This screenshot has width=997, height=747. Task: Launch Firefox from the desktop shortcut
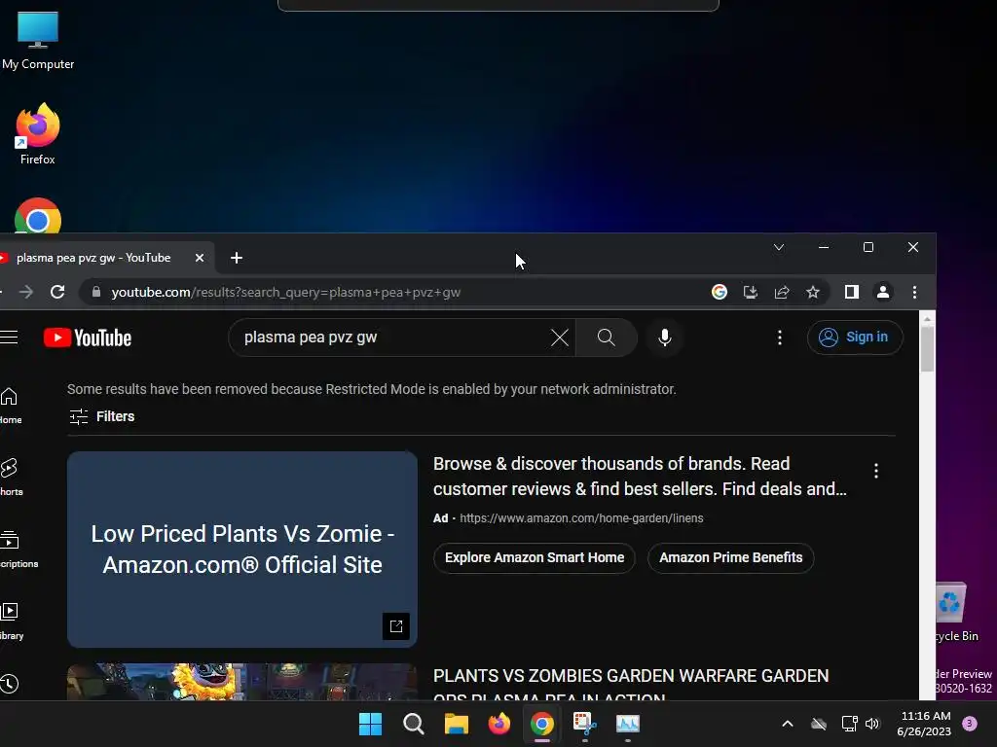38,134
